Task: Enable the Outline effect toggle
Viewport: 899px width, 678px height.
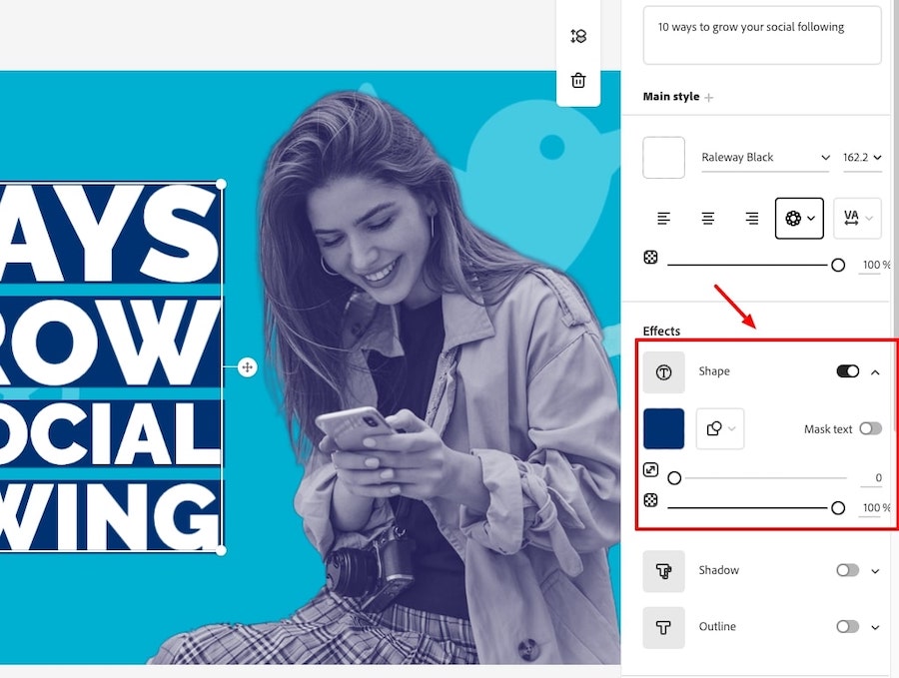Action: 848,626
